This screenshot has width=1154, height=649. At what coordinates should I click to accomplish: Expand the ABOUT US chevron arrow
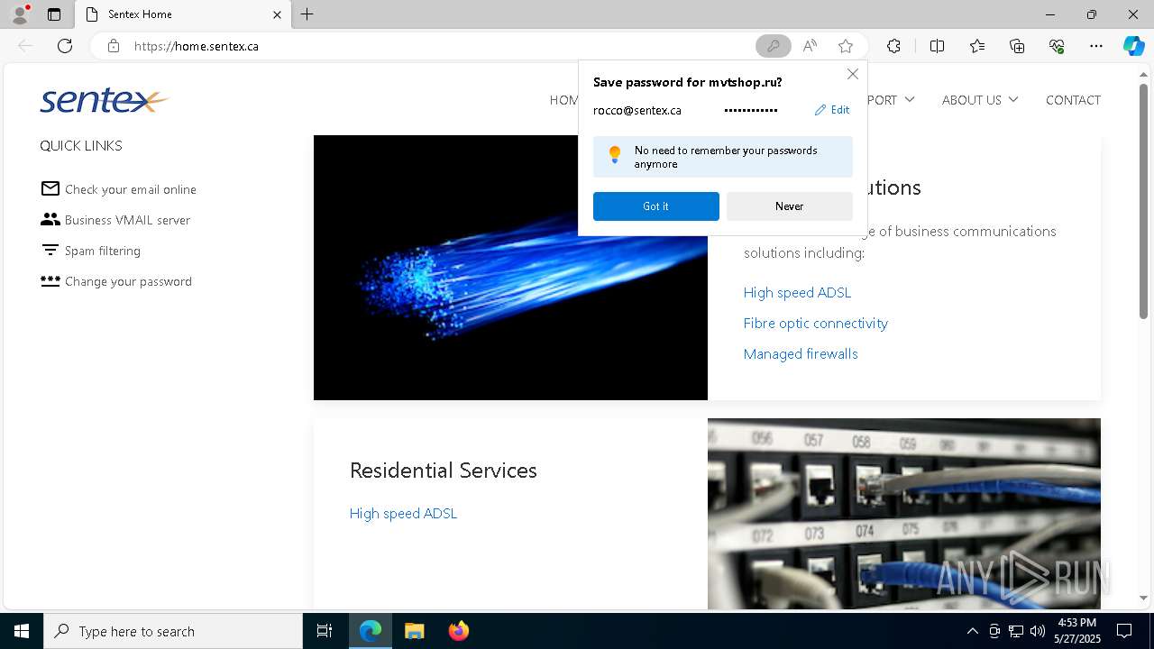pos(1013,99)
